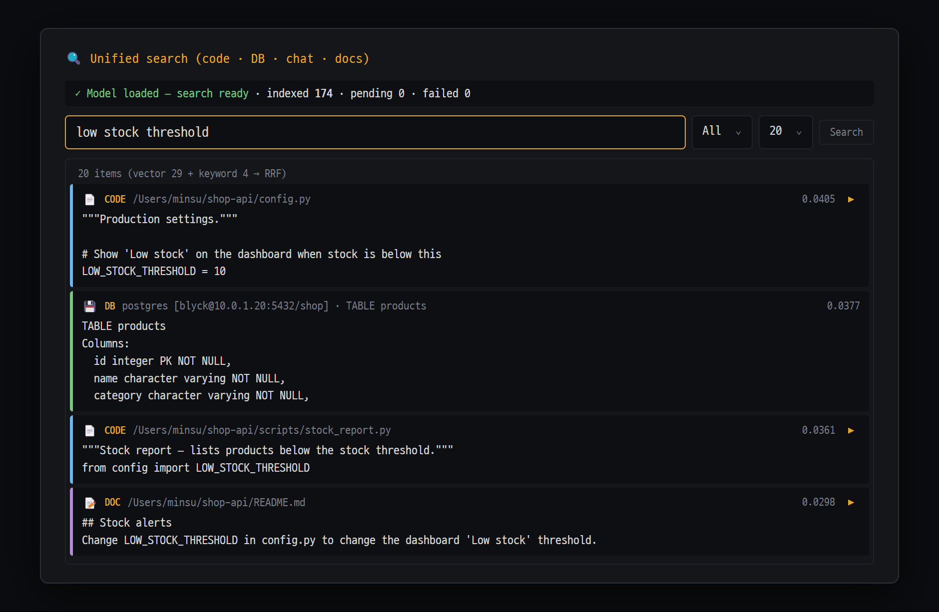Click the comment about showing 'Low stock' on dashboard
939x612 pixels.
tap(262, 254)
